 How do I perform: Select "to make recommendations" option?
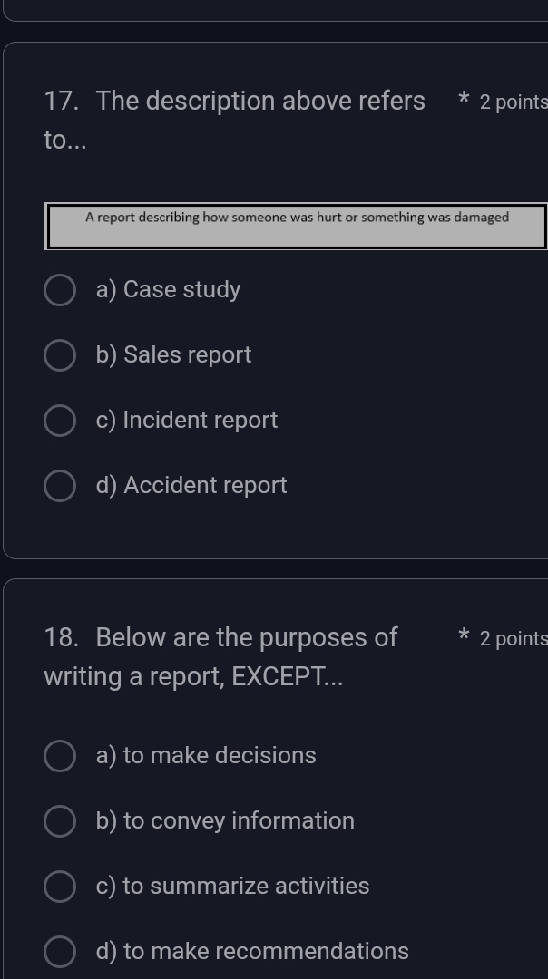[59, 951]
